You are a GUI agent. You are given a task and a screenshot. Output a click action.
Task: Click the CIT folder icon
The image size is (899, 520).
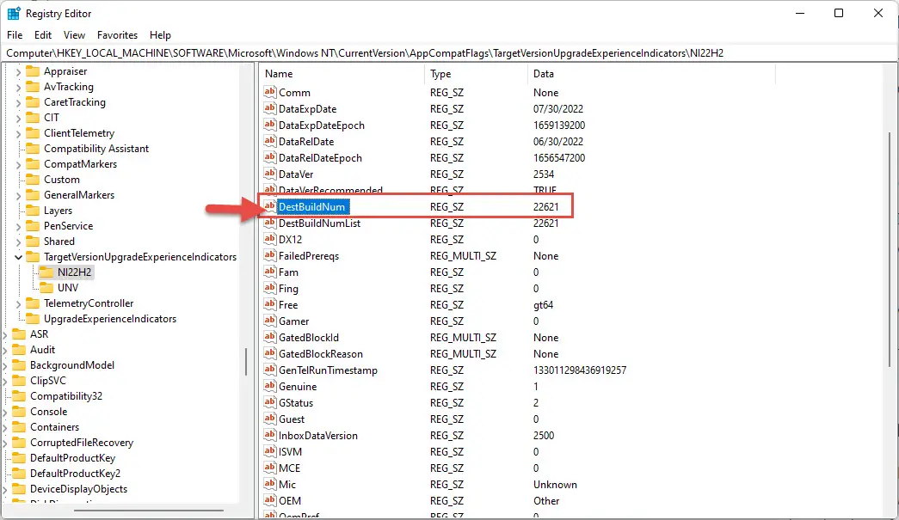click(34, 118)
